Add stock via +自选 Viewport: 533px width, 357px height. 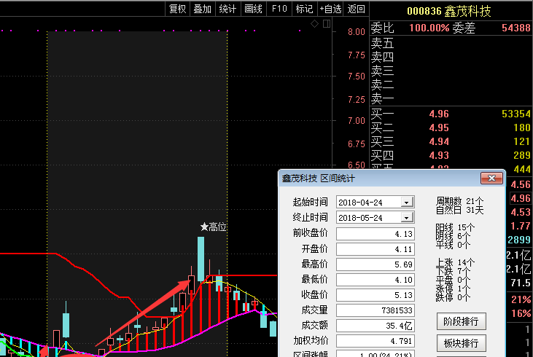pyautogui.click(x=330, y=9)
